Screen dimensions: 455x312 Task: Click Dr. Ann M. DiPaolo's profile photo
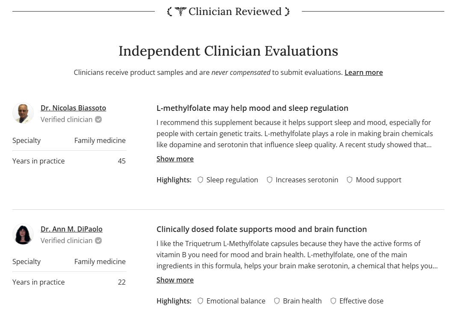(23, 235)
